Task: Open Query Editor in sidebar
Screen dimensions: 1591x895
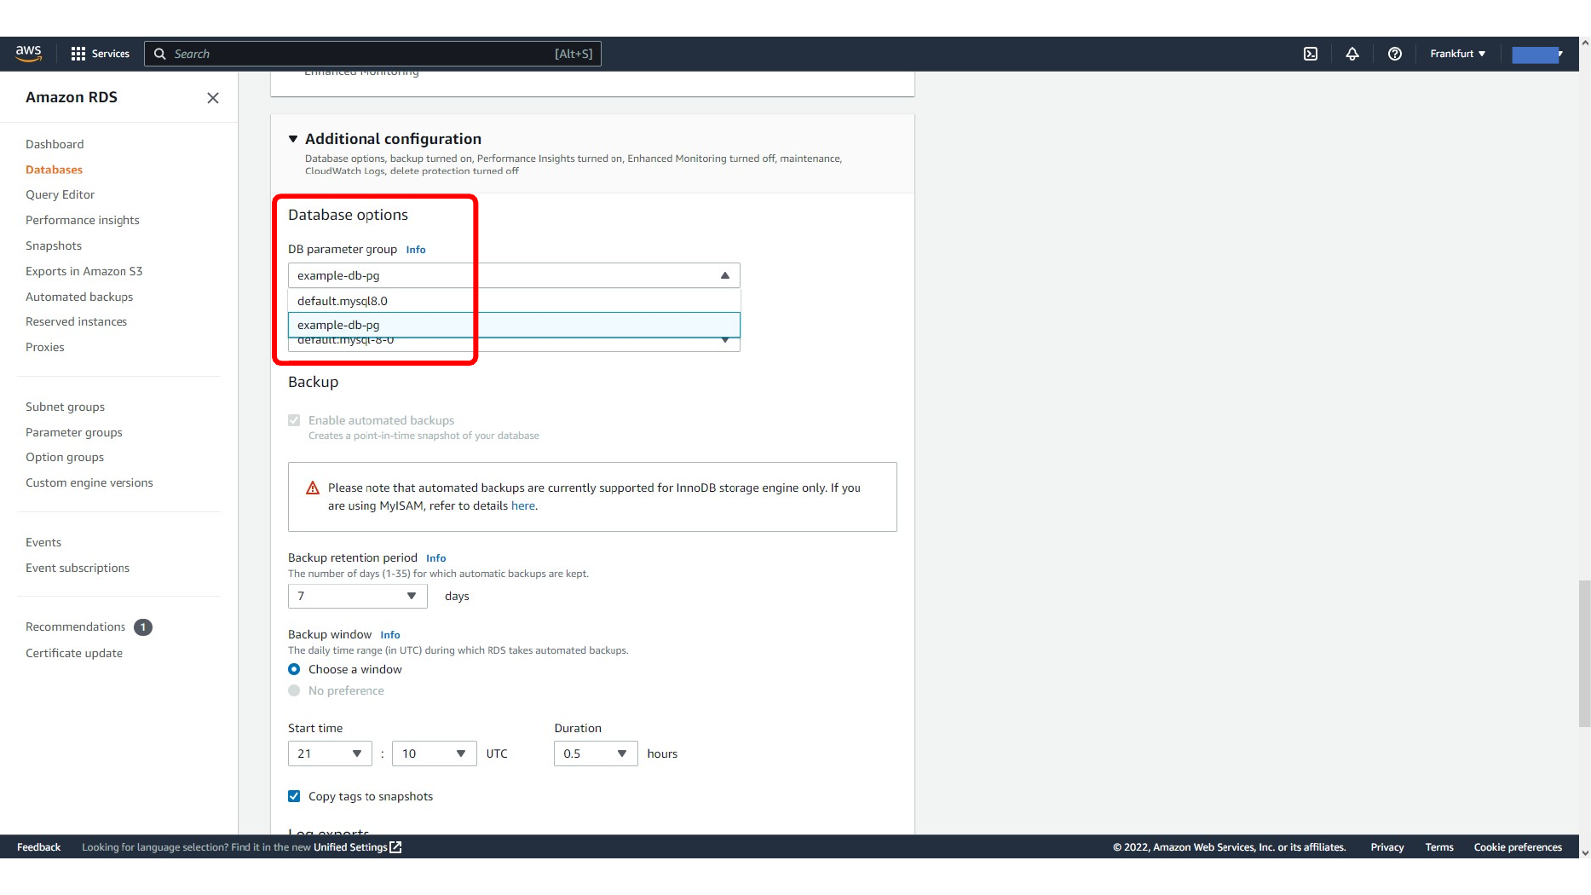Action: pyautogui.click(x=60, y=194)
